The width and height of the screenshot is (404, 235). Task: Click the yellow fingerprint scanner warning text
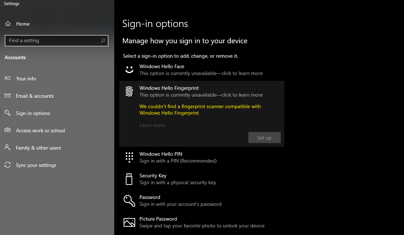200,110
